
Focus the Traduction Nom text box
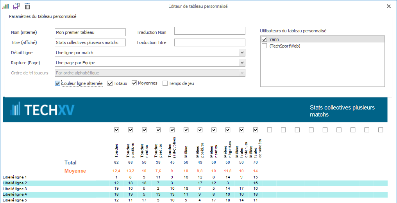click(x=209, y=31)
